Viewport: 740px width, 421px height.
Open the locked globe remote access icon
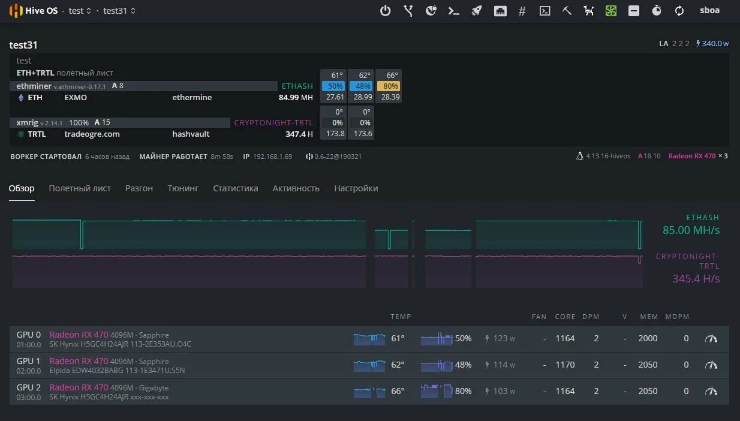(x=431, y=11)
